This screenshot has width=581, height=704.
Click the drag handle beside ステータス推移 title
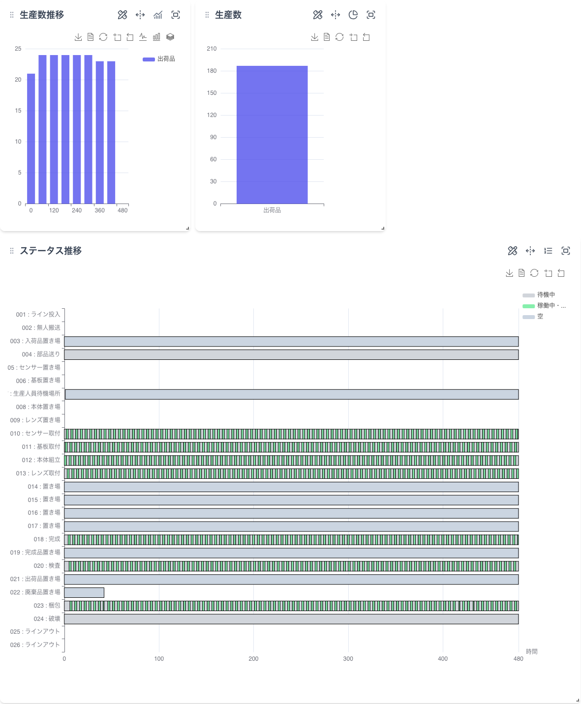[x=12, y=251]
